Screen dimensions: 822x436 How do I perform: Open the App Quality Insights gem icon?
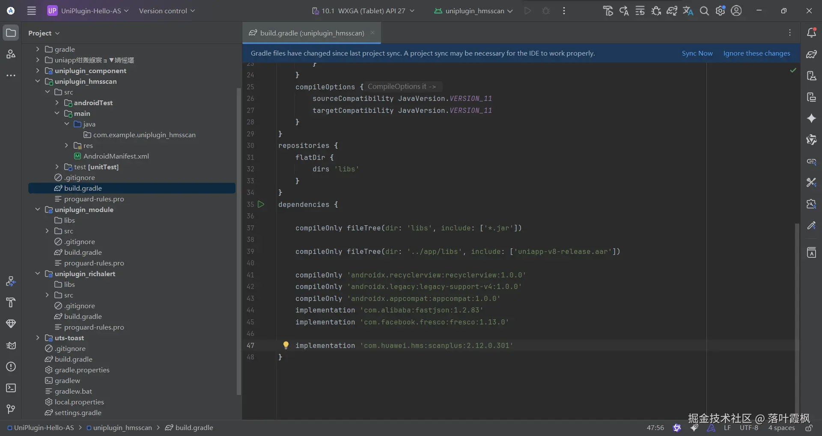(x=11, y=324)
